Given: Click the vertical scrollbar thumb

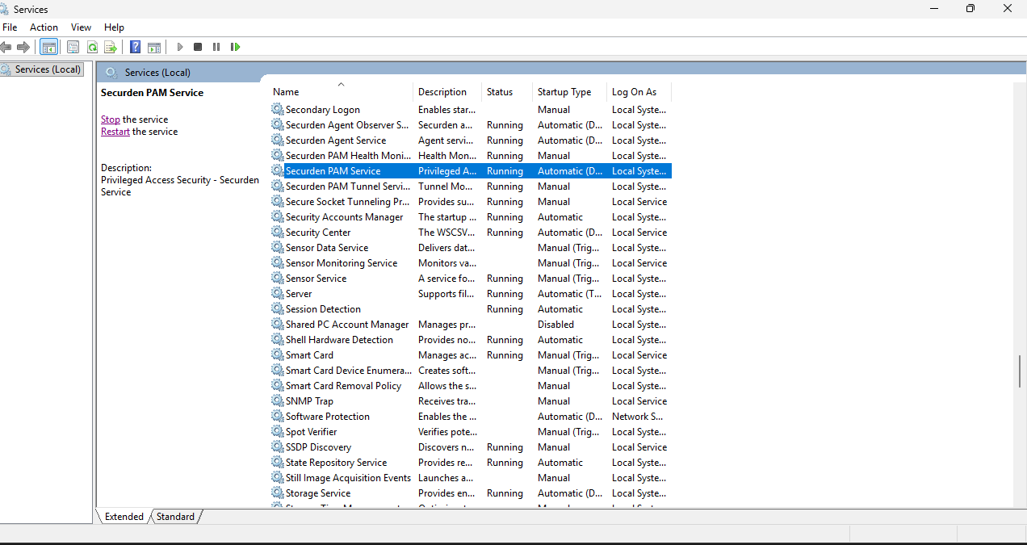Looking at the screenshot, I should coord(1021,371).
